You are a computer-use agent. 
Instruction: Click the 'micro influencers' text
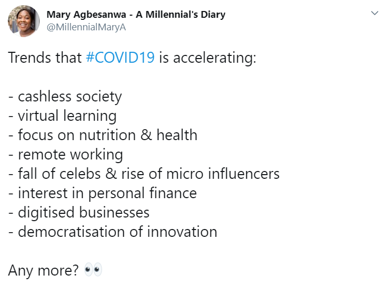tap(226, 174)
